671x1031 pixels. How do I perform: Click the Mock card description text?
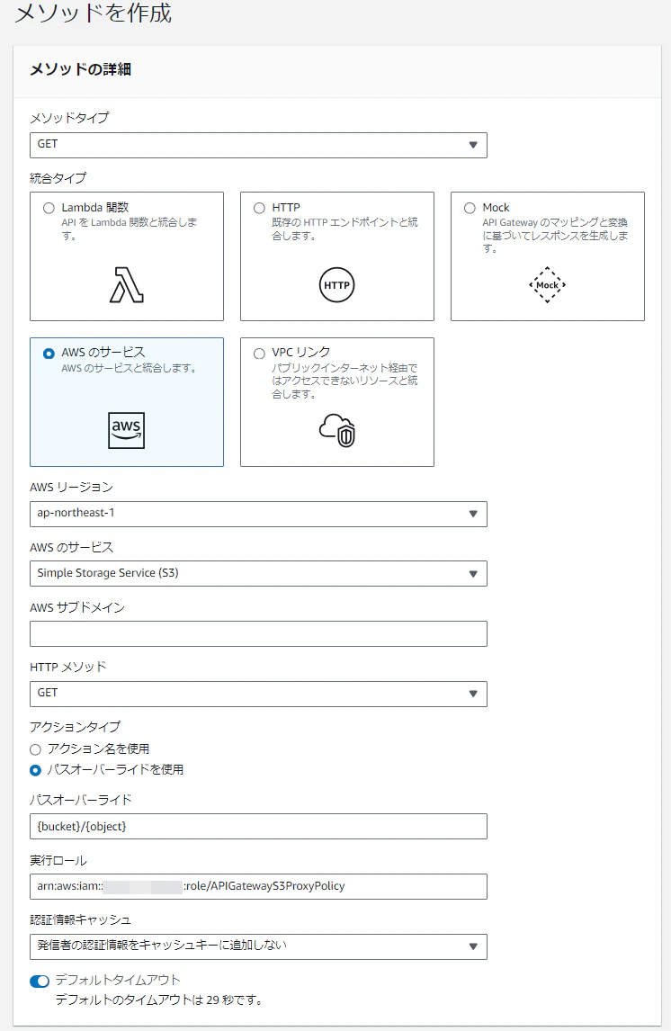tap(555, 236)
